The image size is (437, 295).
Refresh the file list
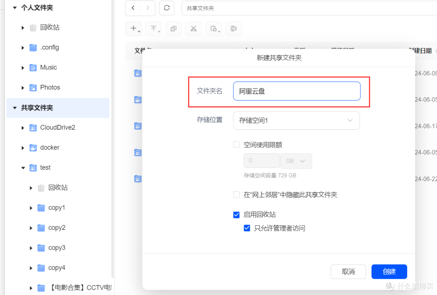pyautogui.click(x=167, y=8)
